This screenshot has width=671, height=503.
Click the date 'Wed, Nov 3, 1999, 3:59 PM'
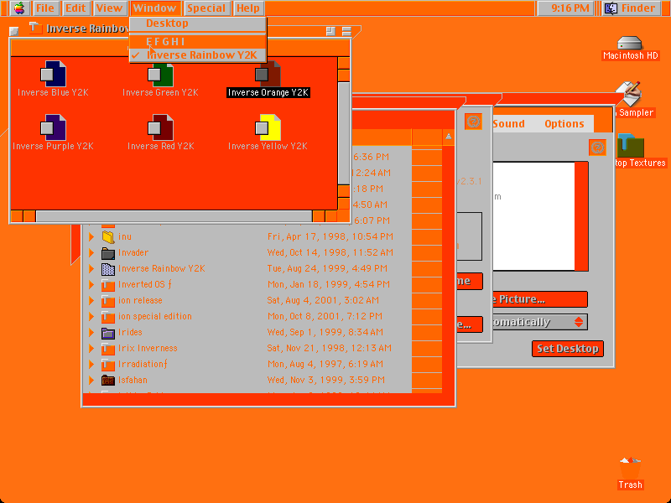(325, 381)
